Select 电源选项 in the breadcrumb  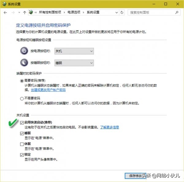click(x=74, y=12)
